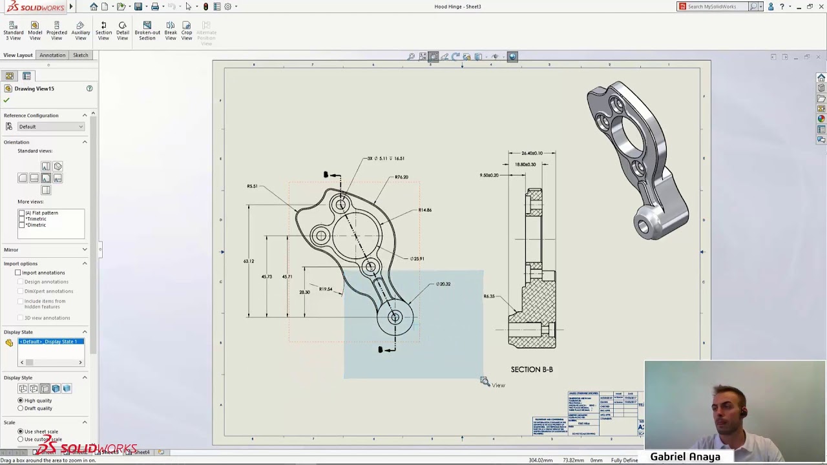Open a file from toolbar
827x465 pixels.
coord(121,6)
